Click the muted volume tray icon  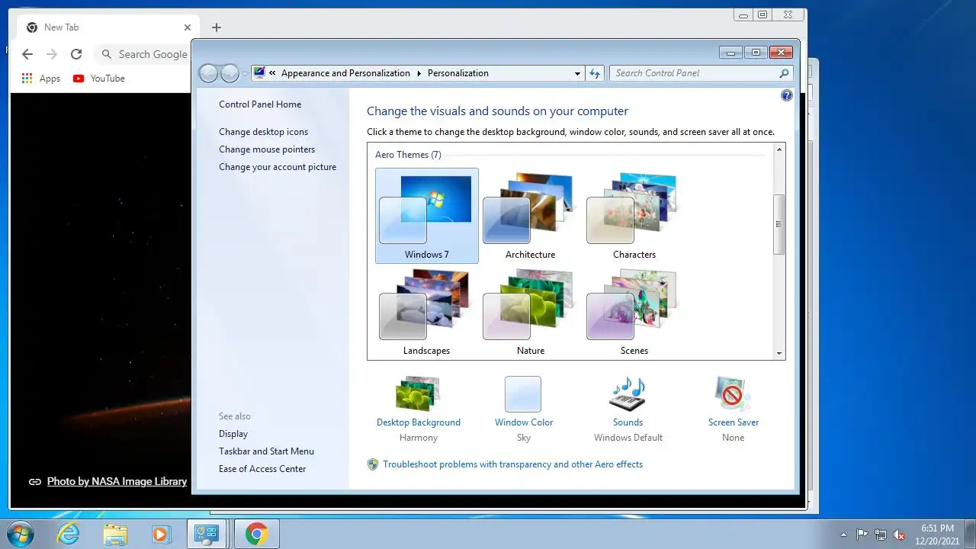(x=900, y=535)
